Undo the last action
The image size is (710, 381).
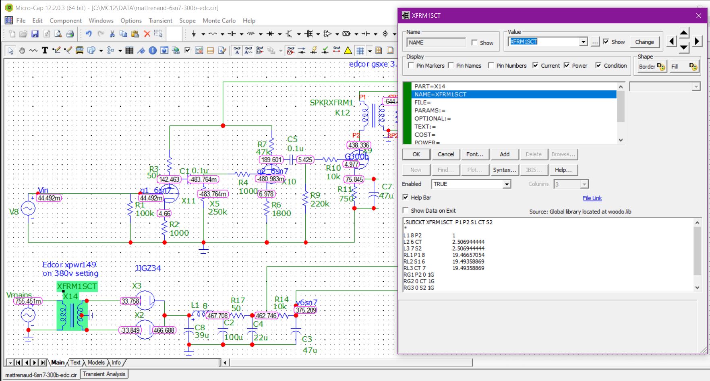coord(89,34)
